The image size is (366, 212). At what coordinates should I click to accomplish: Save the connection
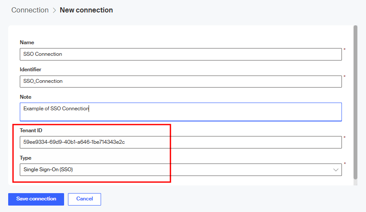(x=36, y=199)
